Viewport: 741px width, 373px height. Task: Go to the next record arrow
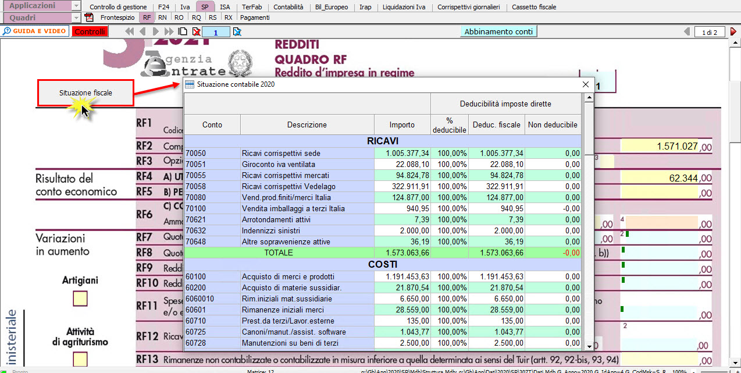156,31
